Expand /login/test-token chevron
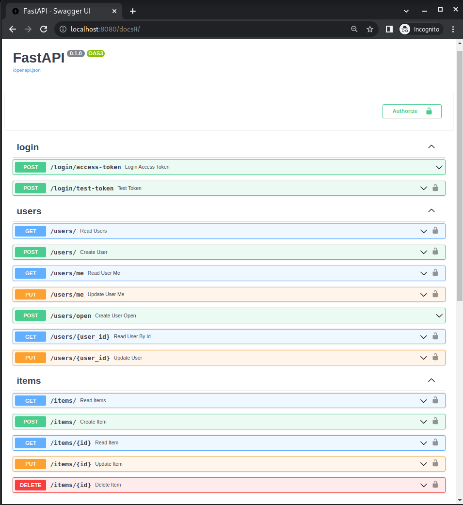The image size is (463, 505). coord(424,189)
